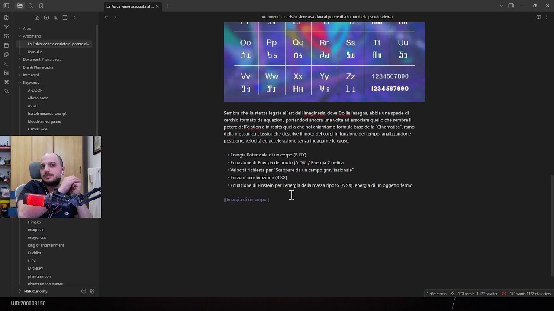The height and width of the screenshot is (311, 554).
Task: Expand the Altro folder
Action: point(27,29)
